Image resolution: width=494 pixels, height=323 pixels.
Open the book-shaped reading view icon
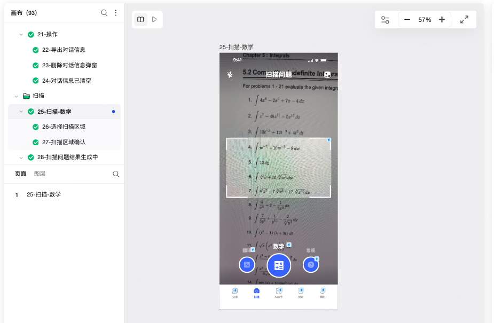[140, 20]
